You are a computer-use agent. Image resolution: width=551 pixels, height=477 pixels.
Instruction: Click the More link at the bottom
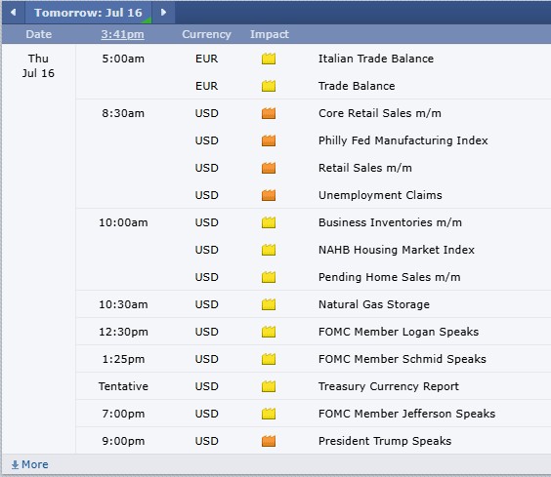pos(30,464)
